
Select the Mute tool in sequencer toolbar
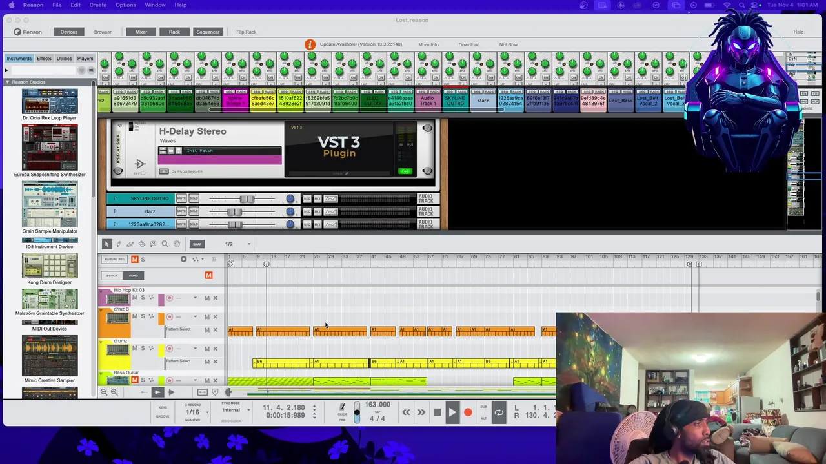point(153,244)
